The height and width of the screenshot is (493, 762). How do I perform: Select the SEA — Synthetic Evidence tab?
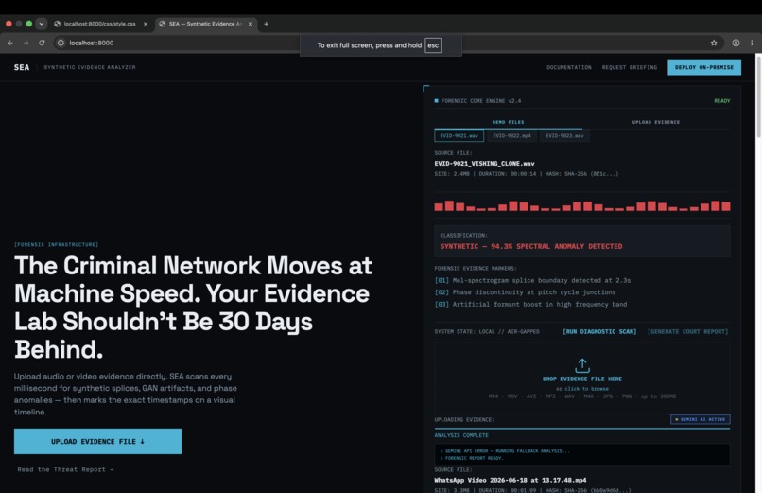click(x=205, y=24)
